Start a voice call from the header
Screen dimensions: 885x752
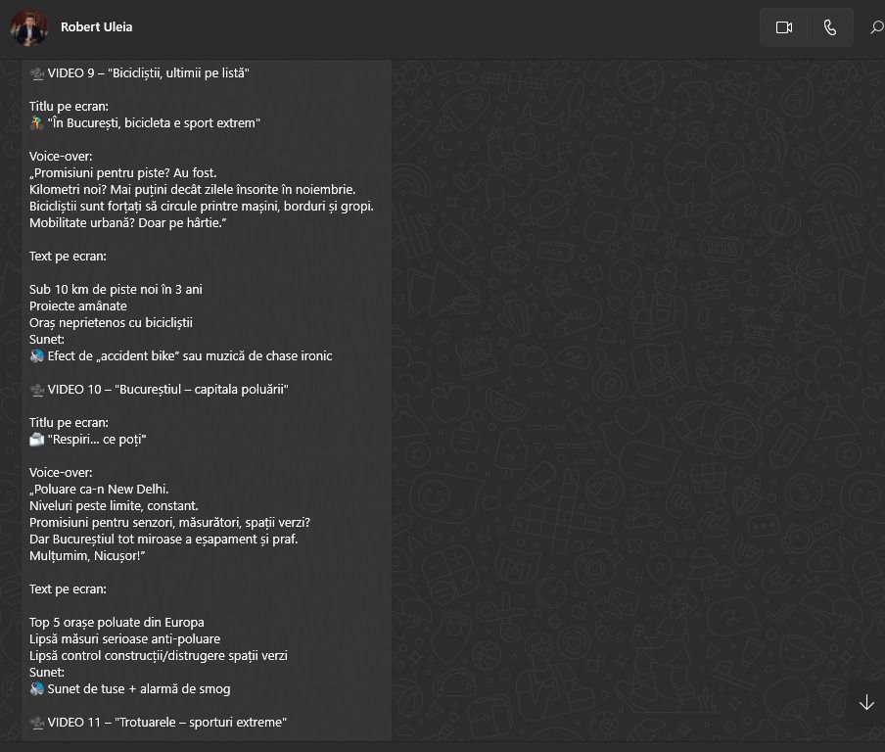[830, 27]
